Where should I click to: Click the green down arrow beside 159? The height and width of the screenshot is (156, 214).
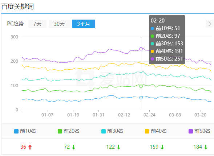click(x=162, y=147)
